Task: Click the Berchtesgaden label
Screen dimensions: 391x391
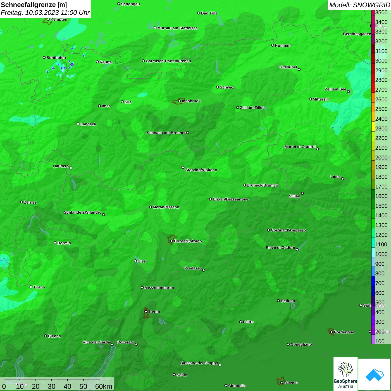Action: click(357, 34)
